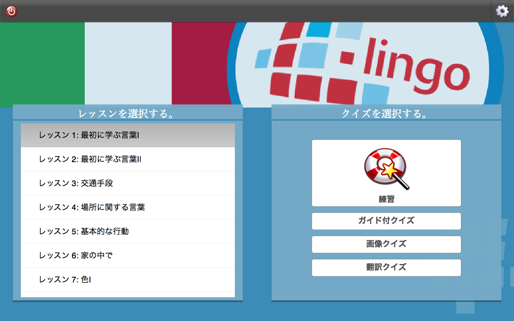Start the ガイド付クイズ quiz
The height and width of the screenshot is (321, 514).
(x=386, y=221)
